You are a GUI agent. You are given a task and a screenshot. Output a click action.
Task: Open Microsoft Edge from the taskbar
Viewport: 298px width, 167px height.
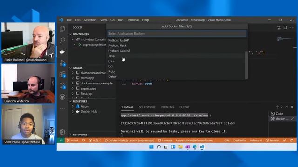(x=195, y=147)
